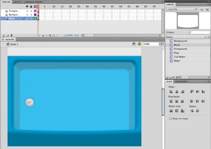Click Align top edge icon
This screenshot has width=211, height=149.
(192, 92)
